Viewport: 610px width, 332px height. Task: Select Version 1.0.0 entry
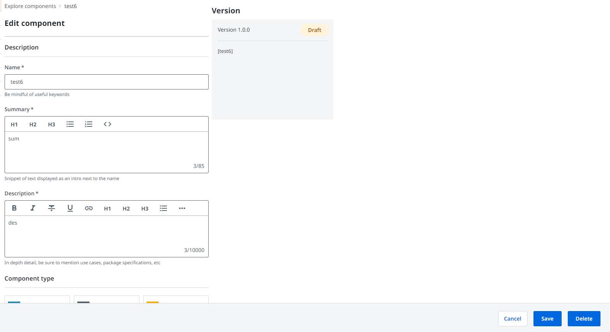pos(234,30)
